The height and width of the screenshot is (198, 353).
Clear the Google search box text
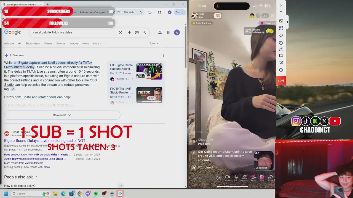click(121, 32)
